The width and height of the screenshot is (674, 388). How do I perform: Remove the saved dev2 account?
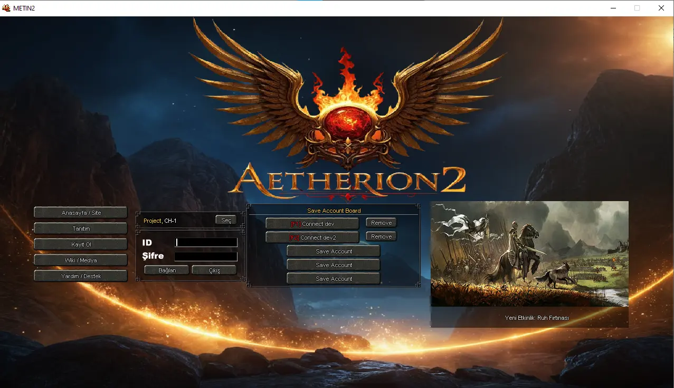(x=381, y=236)
